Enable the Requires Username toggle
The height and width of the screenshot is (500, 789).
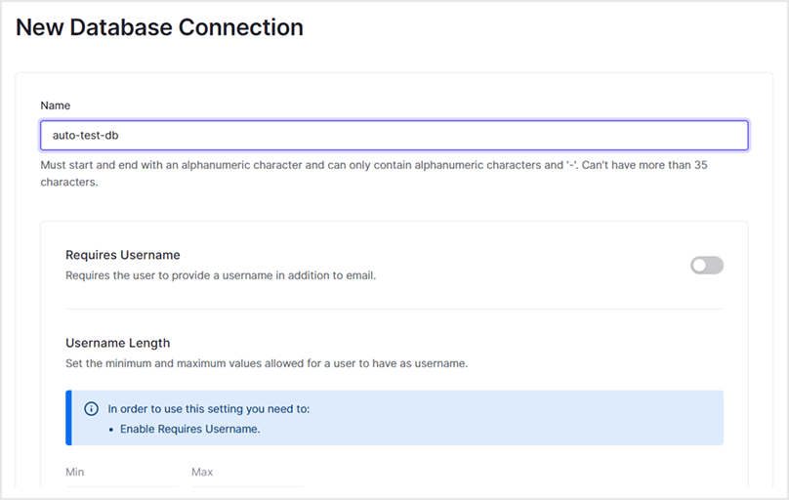[706, 265]
